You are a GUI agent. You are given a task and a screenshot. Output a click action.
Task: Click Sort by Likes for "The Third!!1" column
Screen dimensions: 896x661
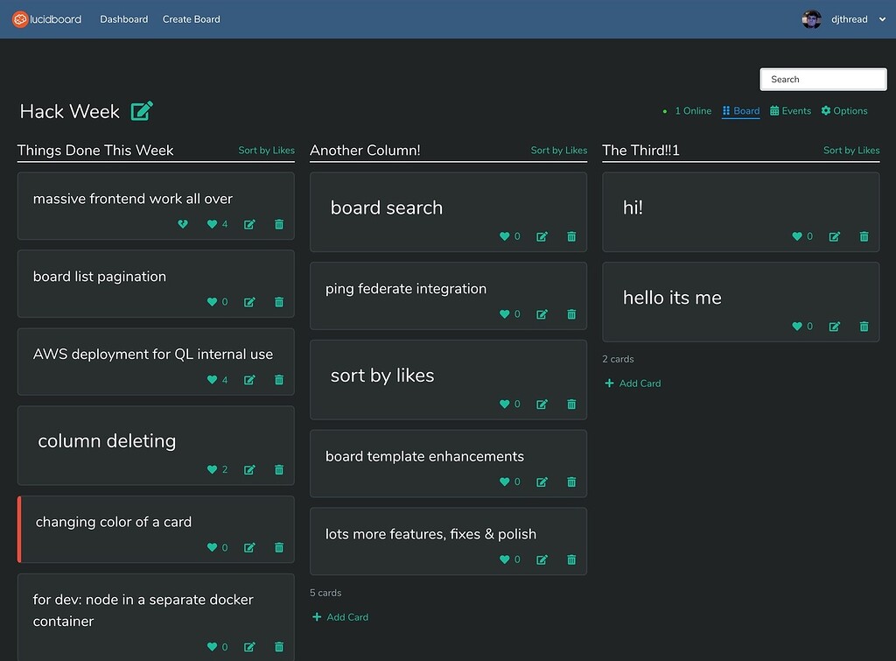click(850, 150)
